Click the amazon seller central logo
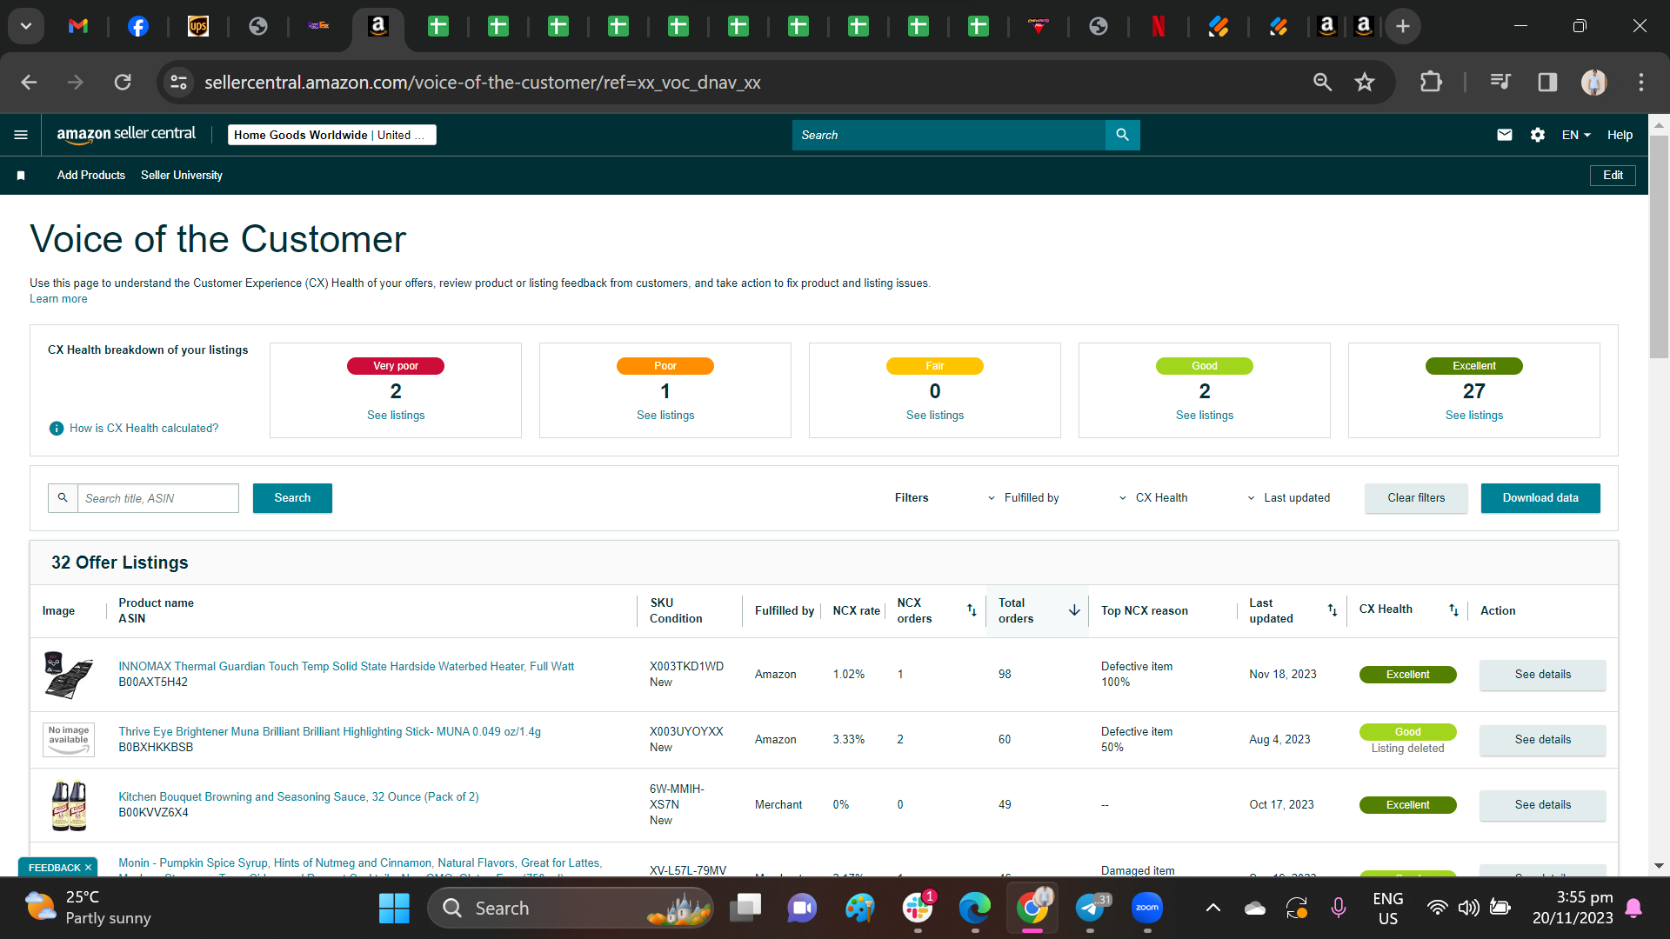The image size is (1670, 939). point(126,135)
